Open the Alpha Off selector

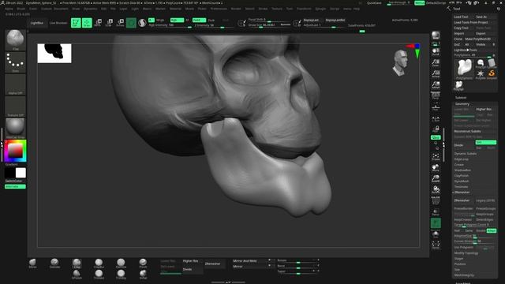tap(15, 84)
